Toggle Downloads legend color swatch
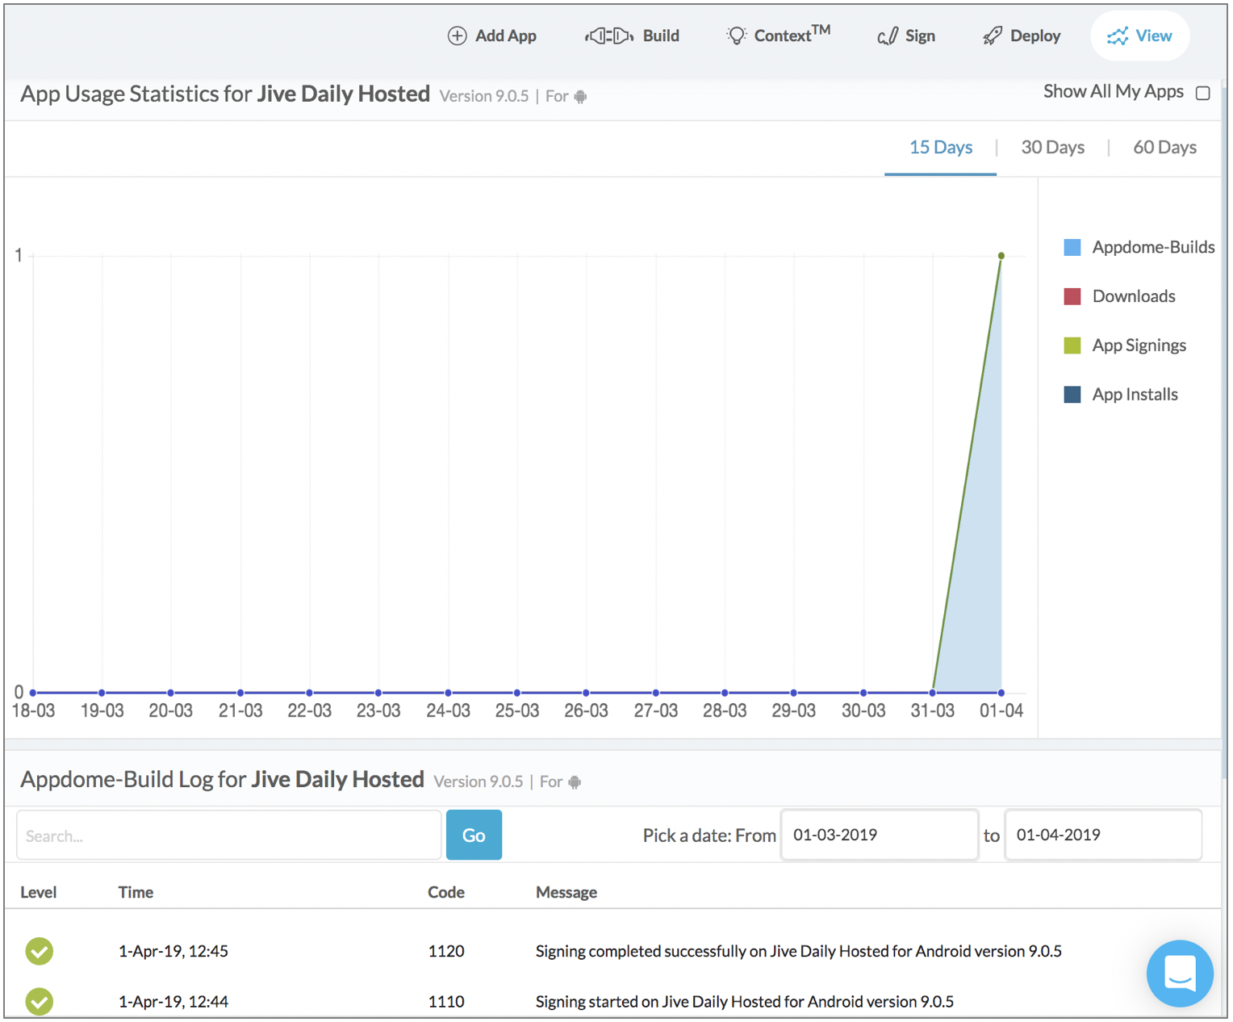The width and height of the screenshot is (1233, 1022). [x=1072, y=296]
